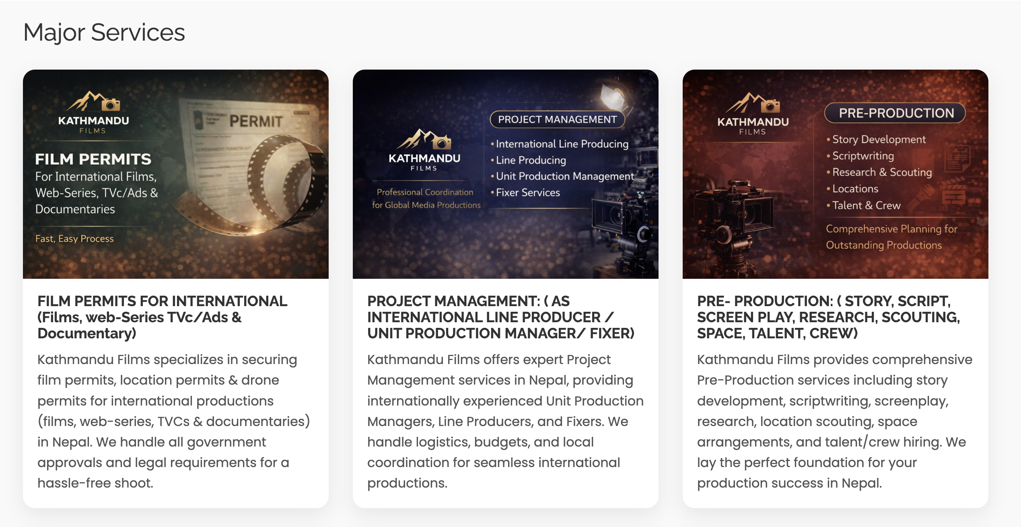Click the Kathmandu Films logo on Pre-Production card
This screenshot has height=527, width=1021.
click(753, 114)
